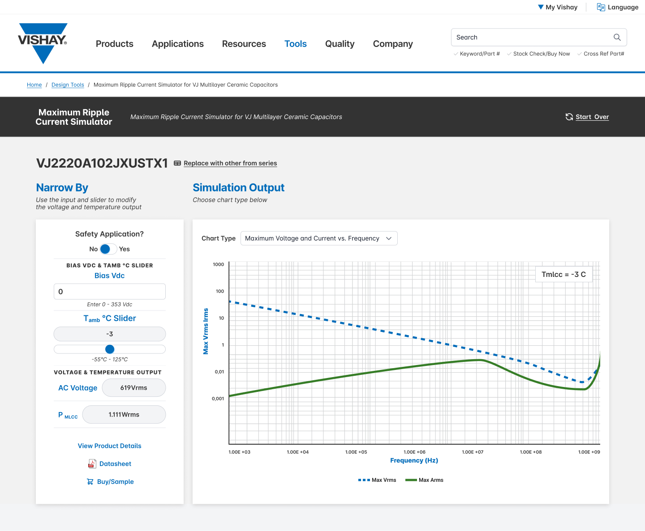This screenshot has height=531, width=645.
Task: Open the Tools menu
Action: 296,44
